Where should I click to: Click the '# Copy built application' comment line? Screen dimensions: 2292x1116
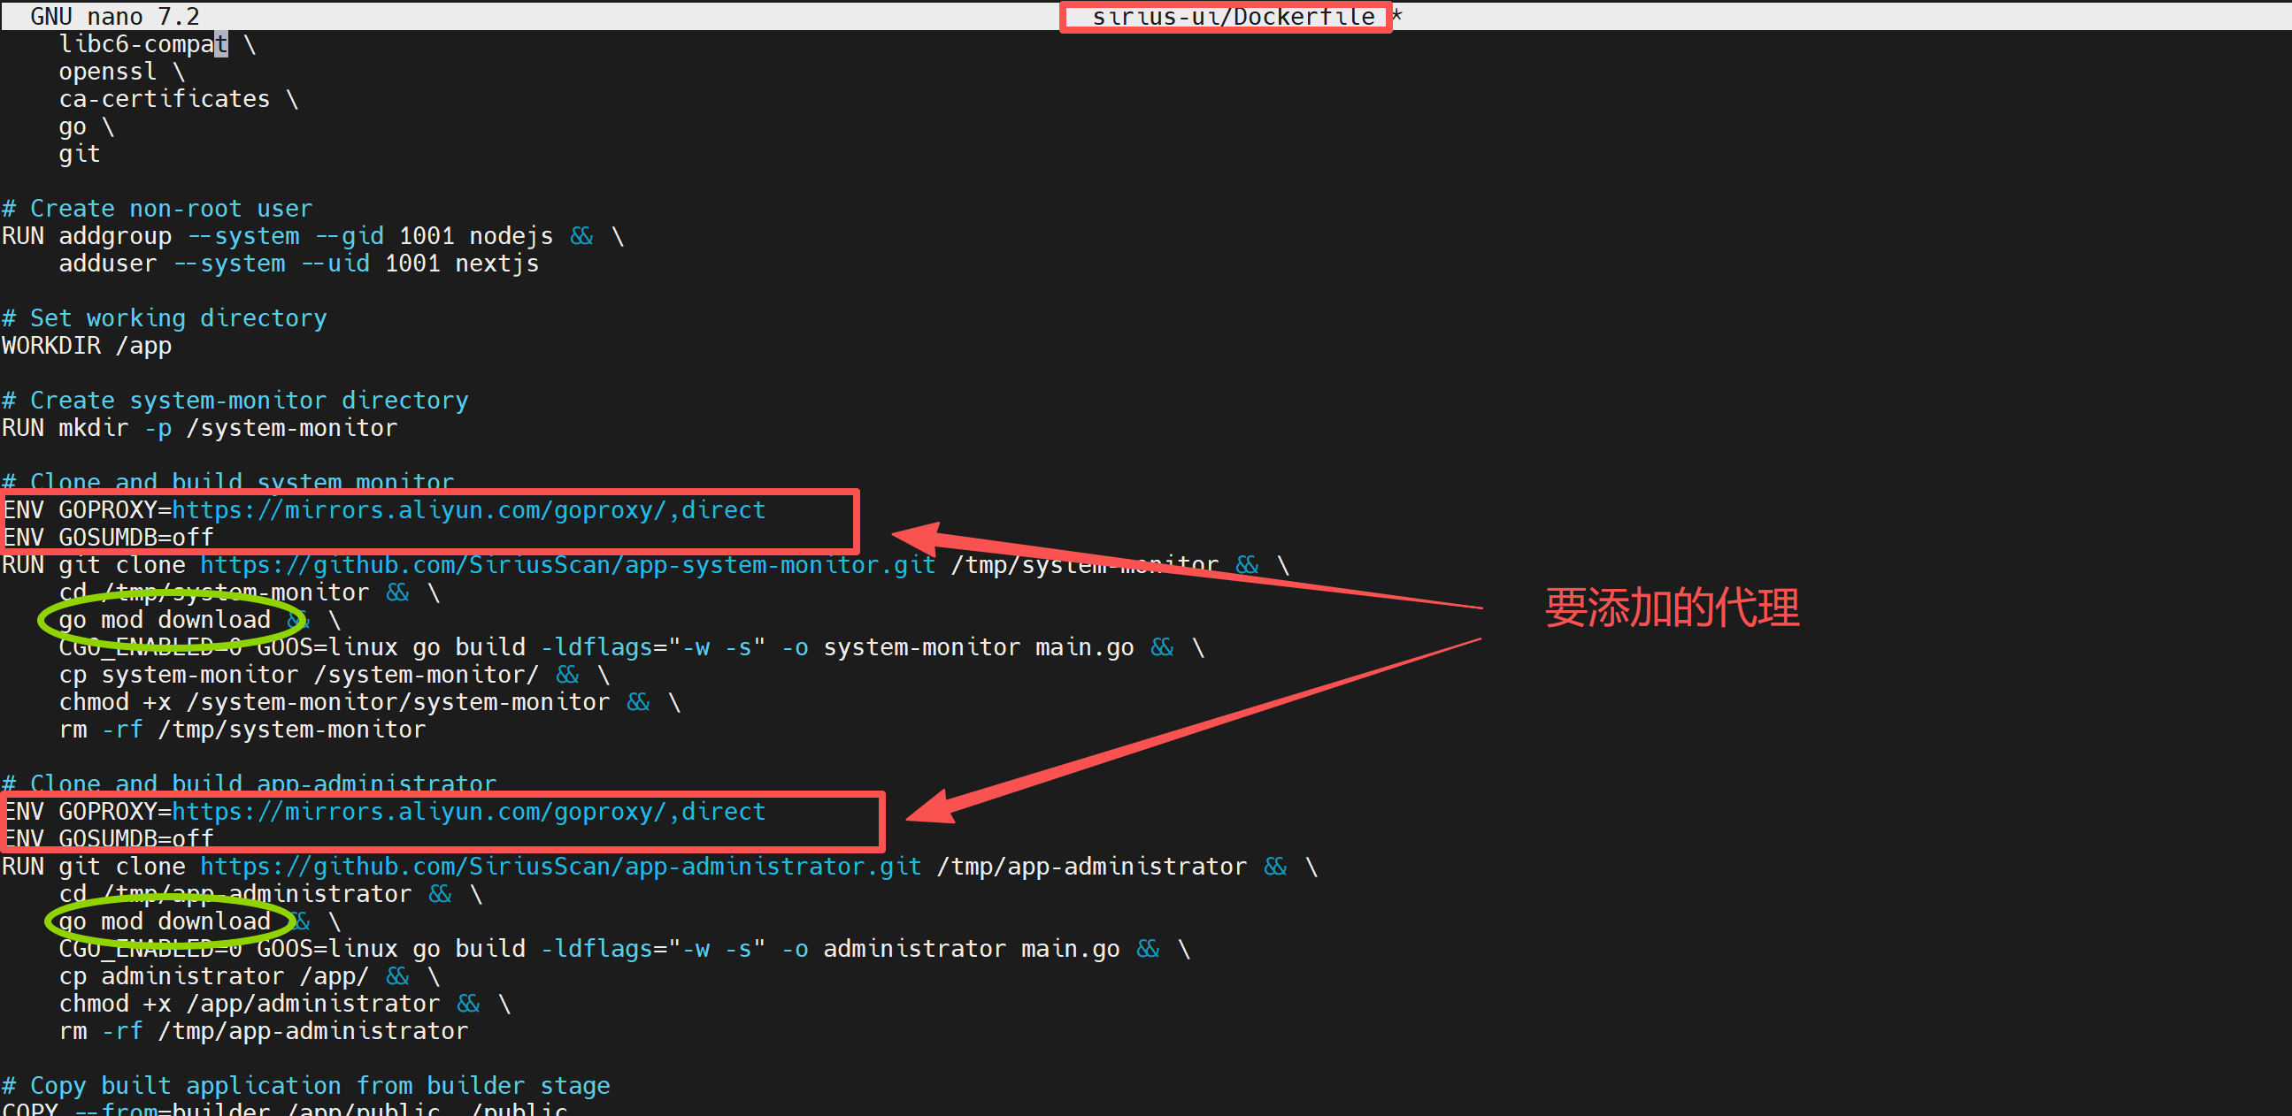tap(305, 1086)
